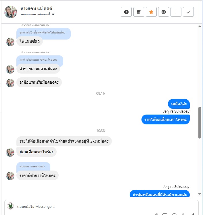The image size is (203, 215).
Task: Open นางแคท แม่ คิตตี้ profile picture in header
Action: (x=11, y=12)
